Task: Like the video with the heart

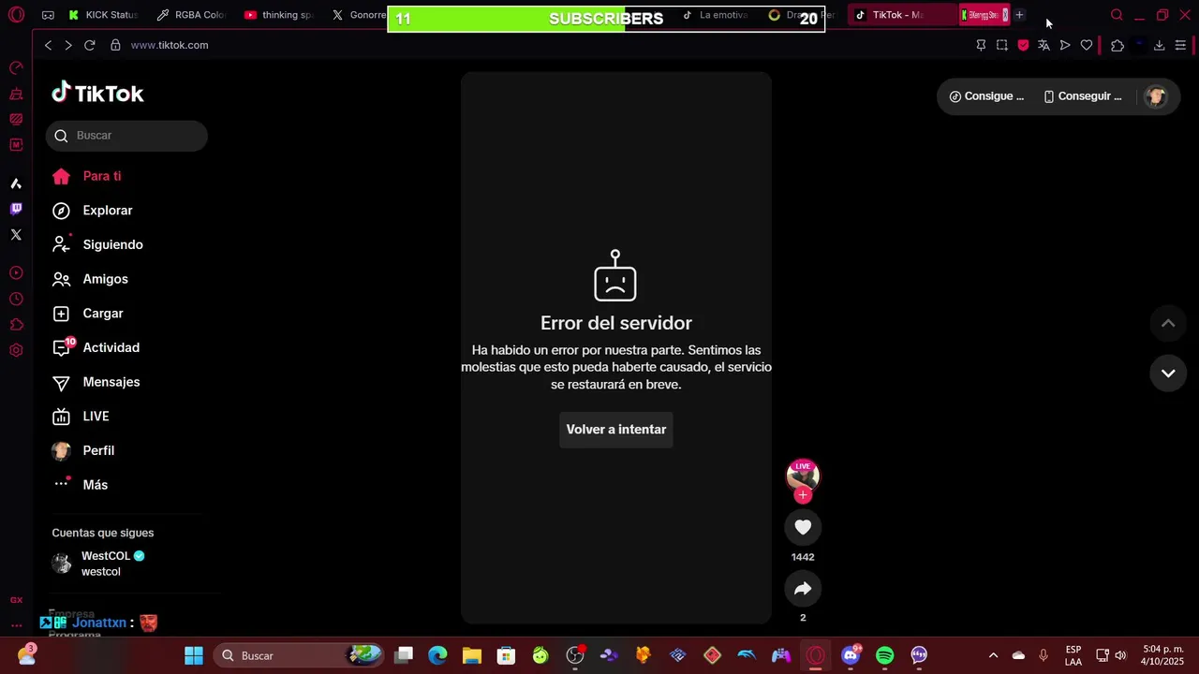Action: coord(803,527)
